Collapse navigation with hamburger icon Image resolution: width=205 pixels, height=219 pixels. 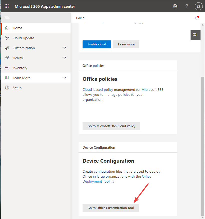coord(7,18)
